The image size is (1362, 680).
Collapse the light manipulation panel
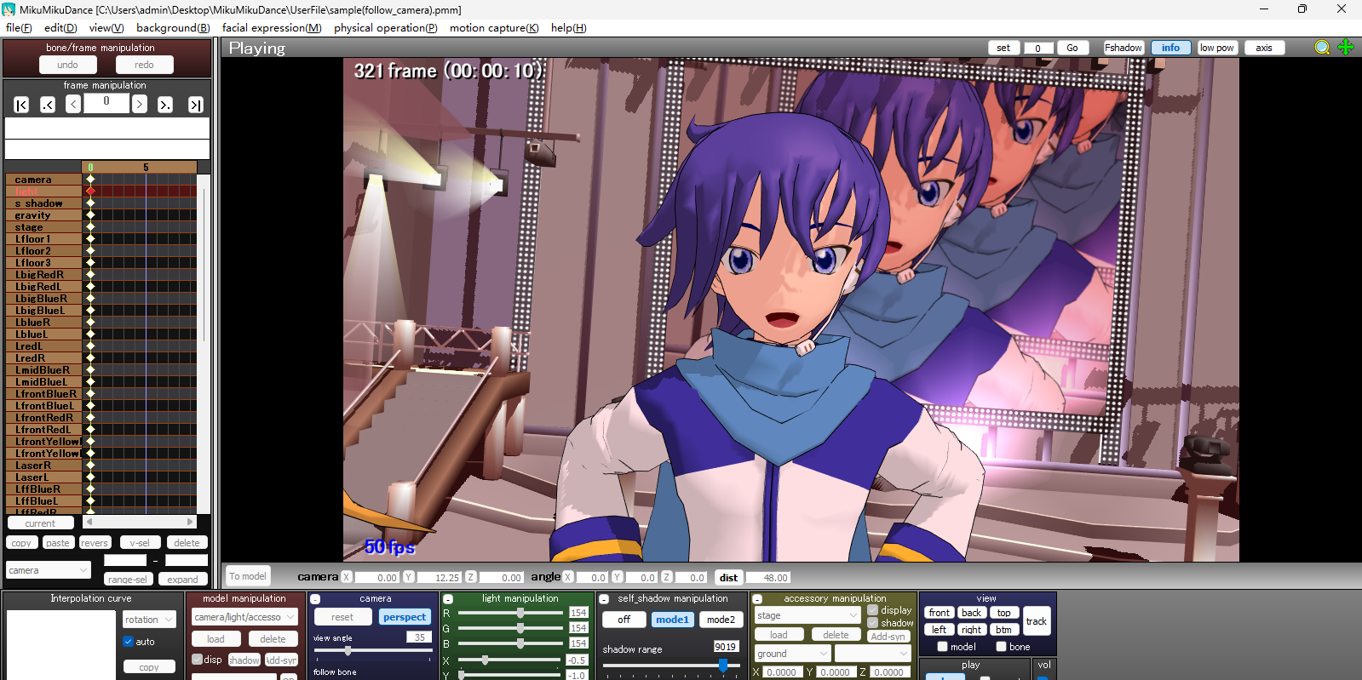pyautogui.click(x=448, y=599)
